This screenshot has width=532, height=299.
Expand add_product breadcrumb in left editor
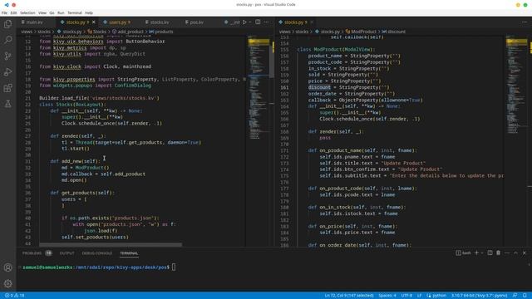pos(128,32)
